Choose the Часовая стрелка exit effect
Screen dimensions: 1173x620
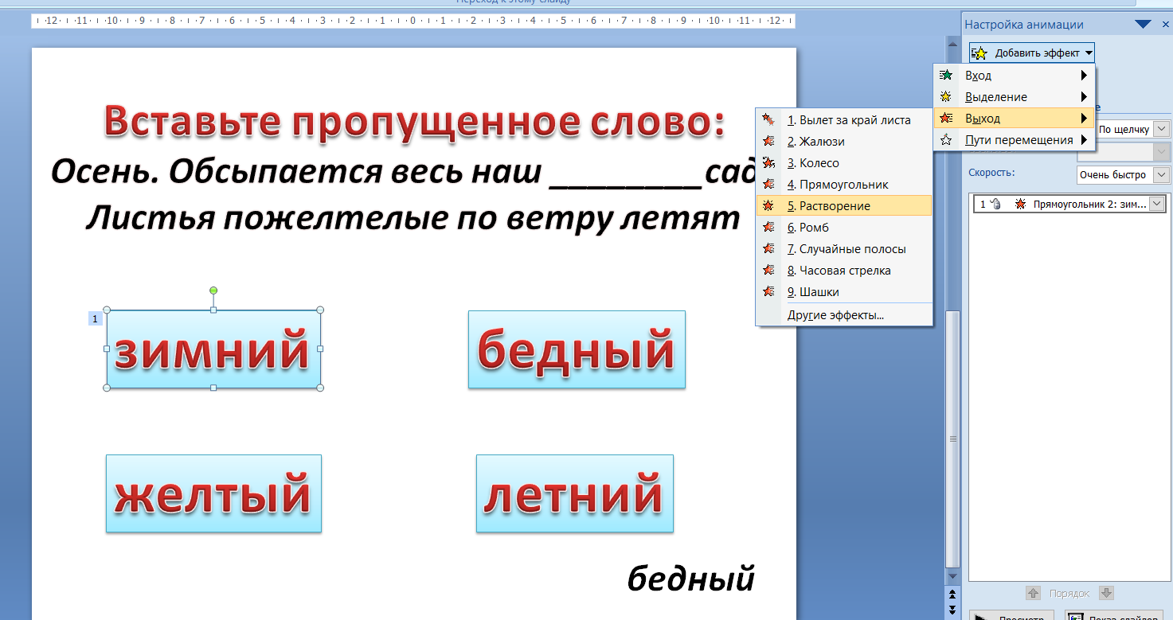coord(843,271)
